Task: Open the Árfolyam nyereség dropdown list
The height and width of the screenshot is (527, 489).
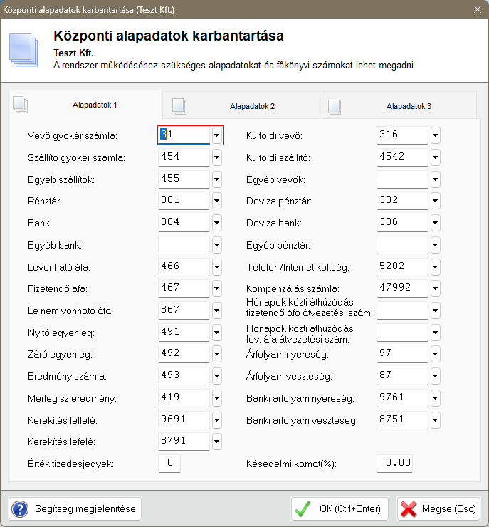Action: pyautogui.click(x=435, y=353)
